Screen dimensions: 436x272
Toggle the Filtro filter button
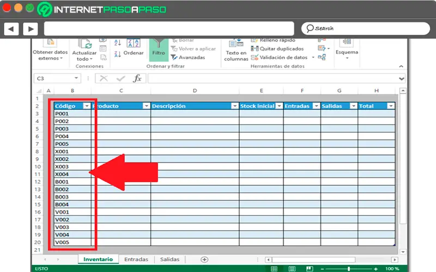click(159, 50)
